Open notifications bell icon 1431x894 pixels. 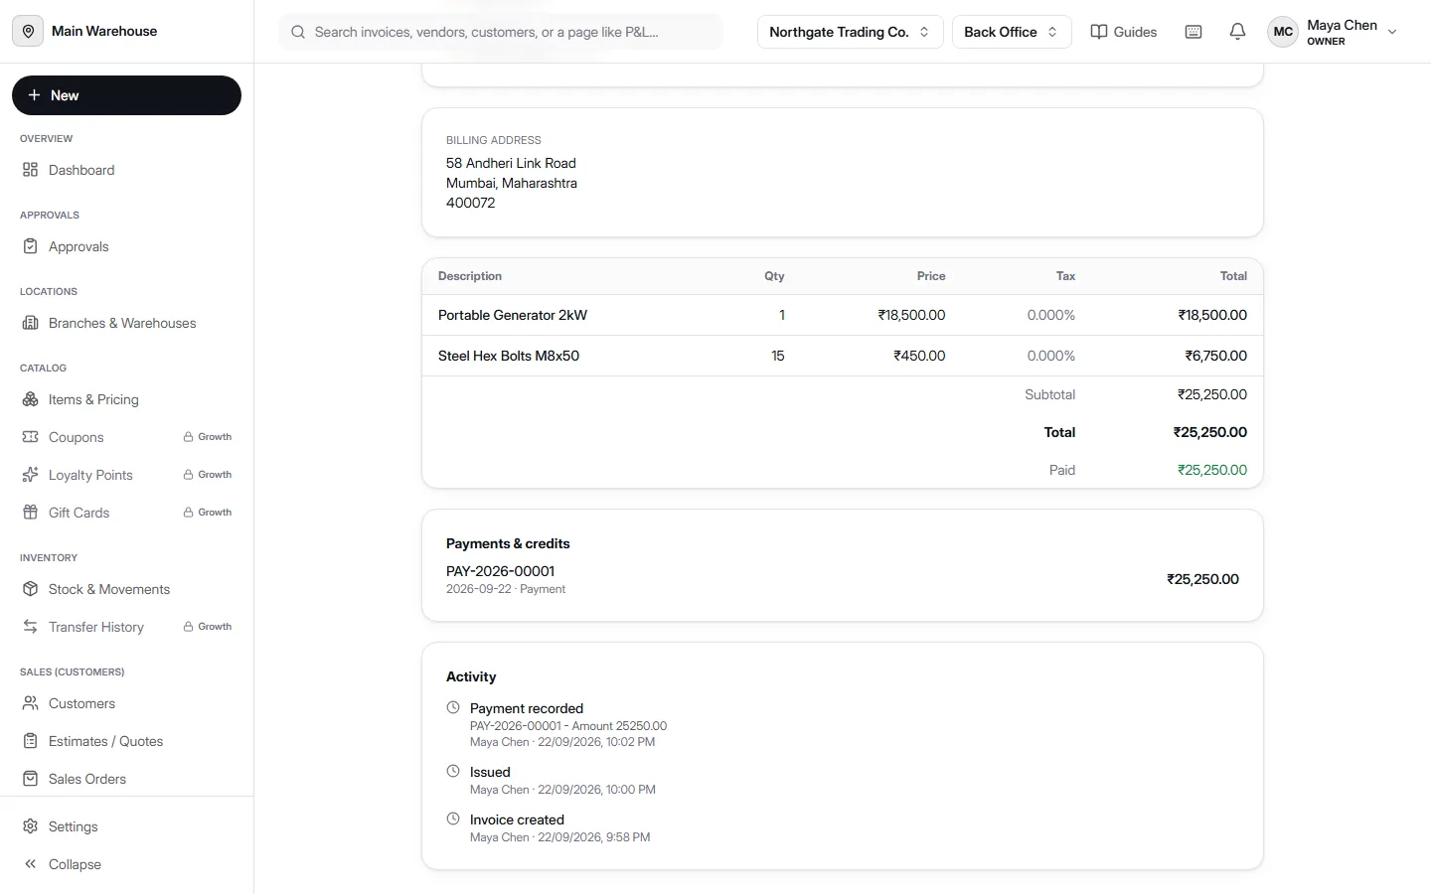coord(1237,32)
